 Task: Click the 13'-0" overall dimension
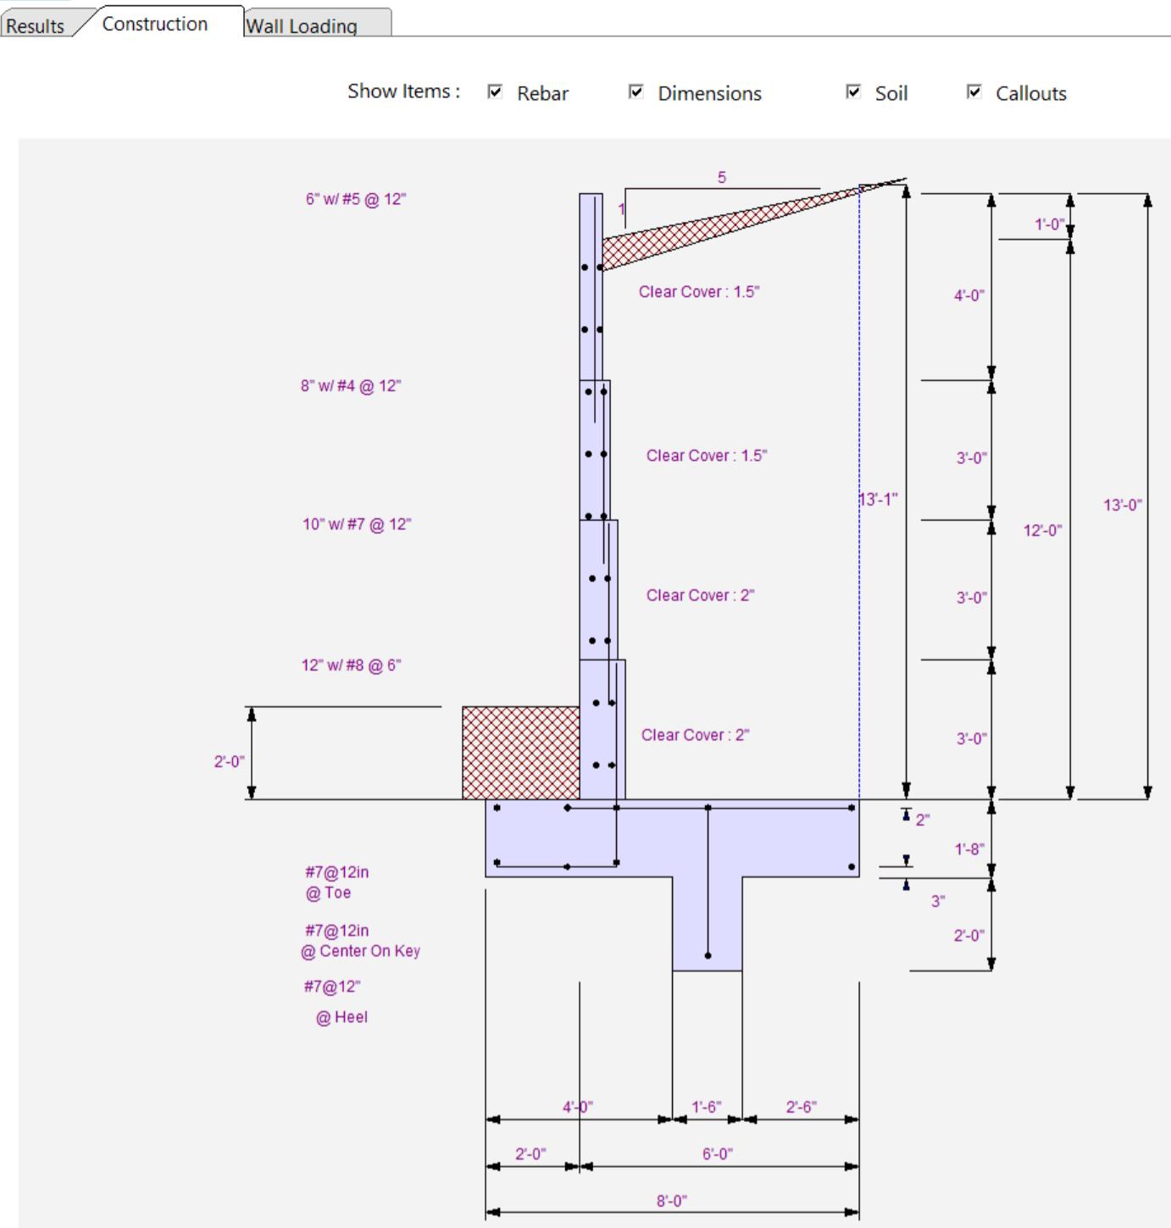click(1123, 506)
